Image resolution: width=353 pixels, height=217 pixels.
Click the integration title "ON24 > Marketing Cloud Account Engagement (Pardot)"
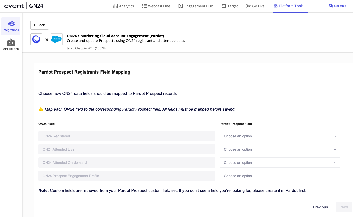[x=116, y=36]
